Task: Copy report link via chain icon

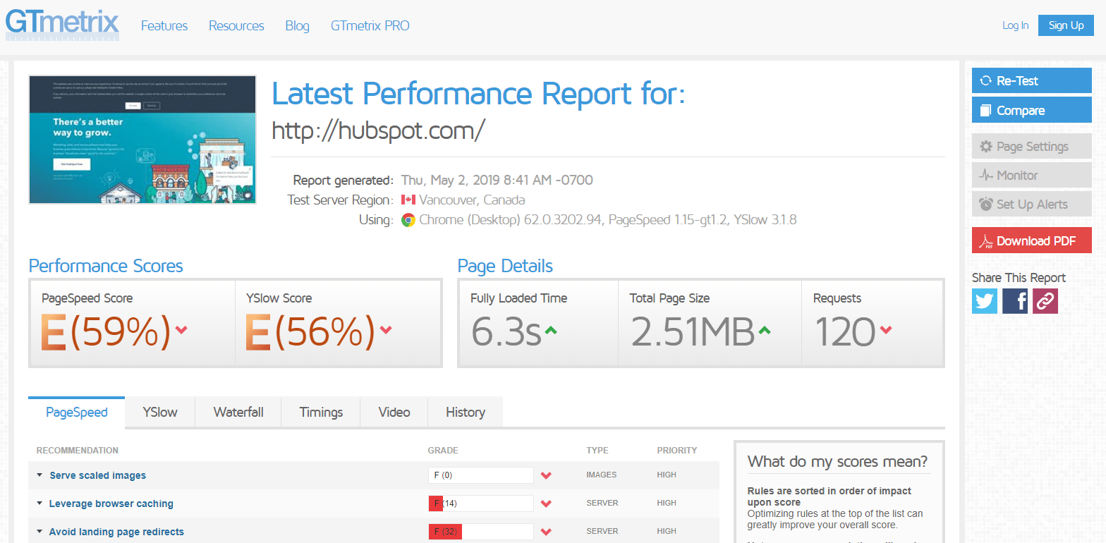Action: (x=1045, y=301)
